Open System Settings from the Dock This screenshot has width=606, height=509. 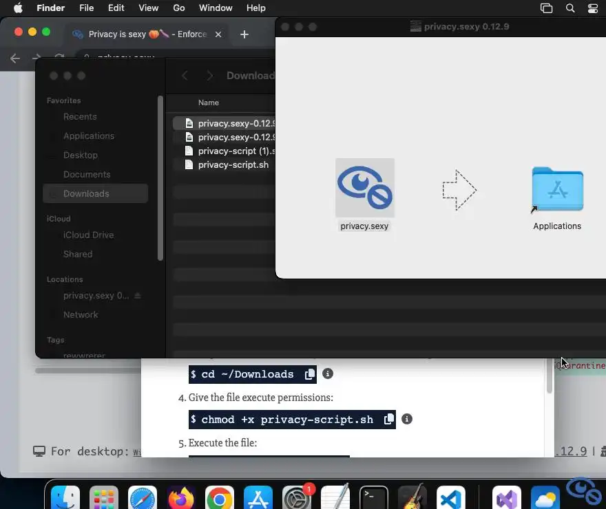[297, 498]
